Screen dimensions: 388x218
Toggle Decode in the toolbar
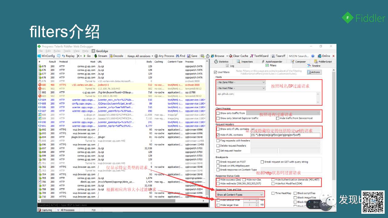[116, 56]
